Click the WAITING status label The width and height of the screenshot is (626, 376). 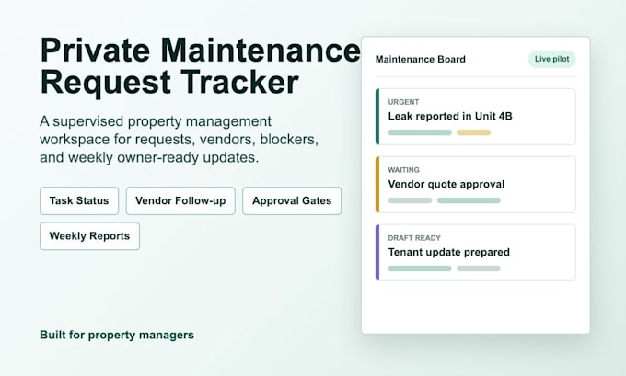click(x=403, y=170)
